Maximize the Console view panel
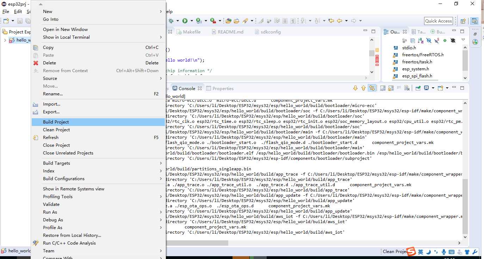 pyautogui.click(x=462, y=88)
